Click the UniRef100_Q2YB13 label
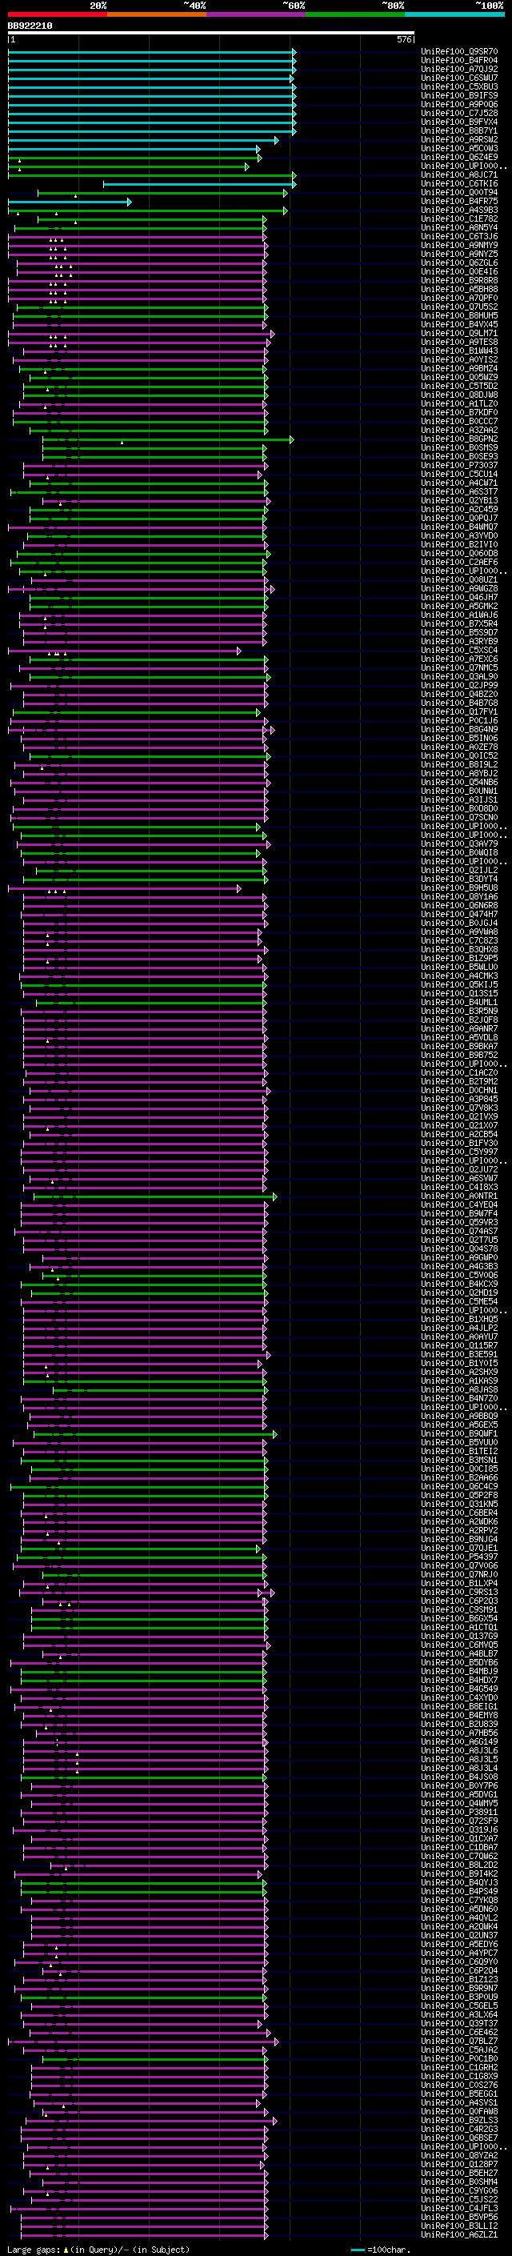 [x=459, y=501]
